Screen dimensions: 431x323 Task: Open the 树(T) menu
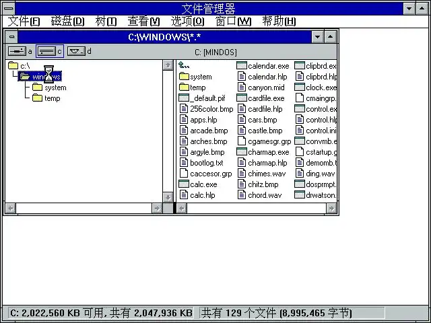coord(106,21)
